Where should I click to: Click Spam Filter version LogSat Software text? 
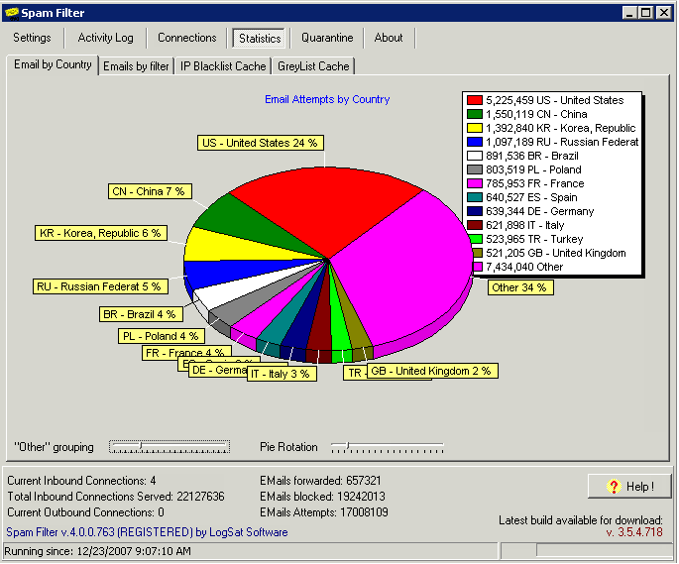coord(147,533)
